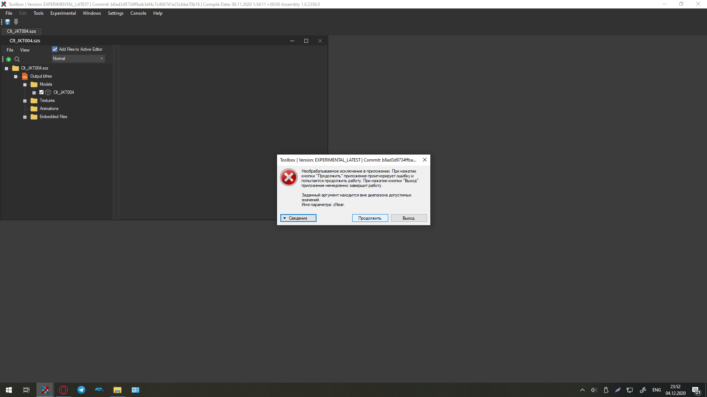The image size is (707, 397).
Task: Click the Output.bfres file icon
Action: (25, 76)
